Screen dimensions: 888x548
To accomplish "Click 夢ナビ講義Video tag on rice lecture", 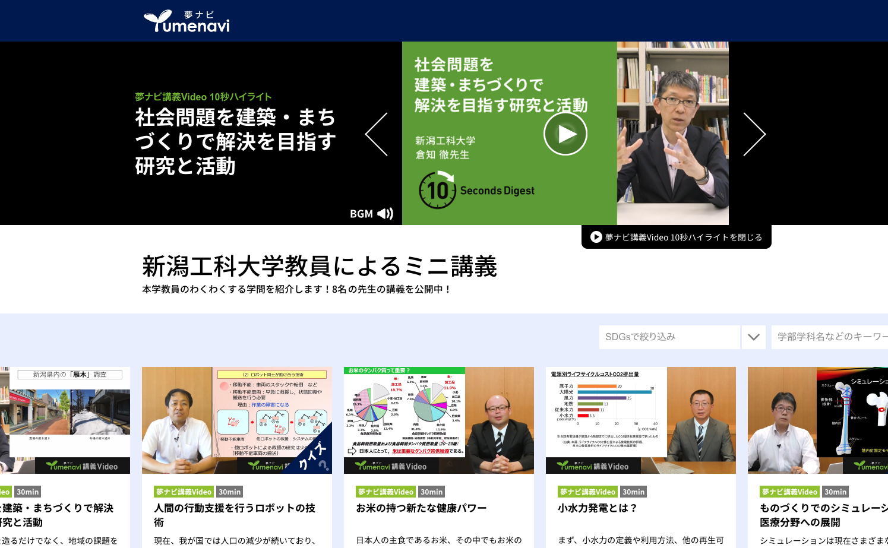I will point(385,492).
